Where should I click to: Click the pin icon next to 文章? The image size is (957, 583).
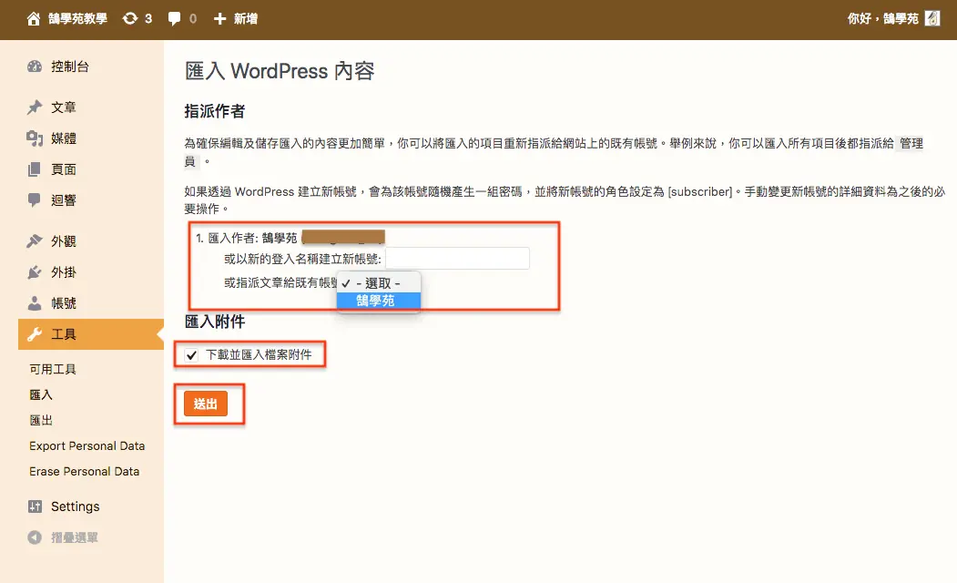tap(35, 107)
